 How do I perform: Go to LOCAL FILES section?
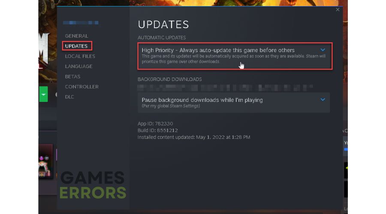pos(80,56)
